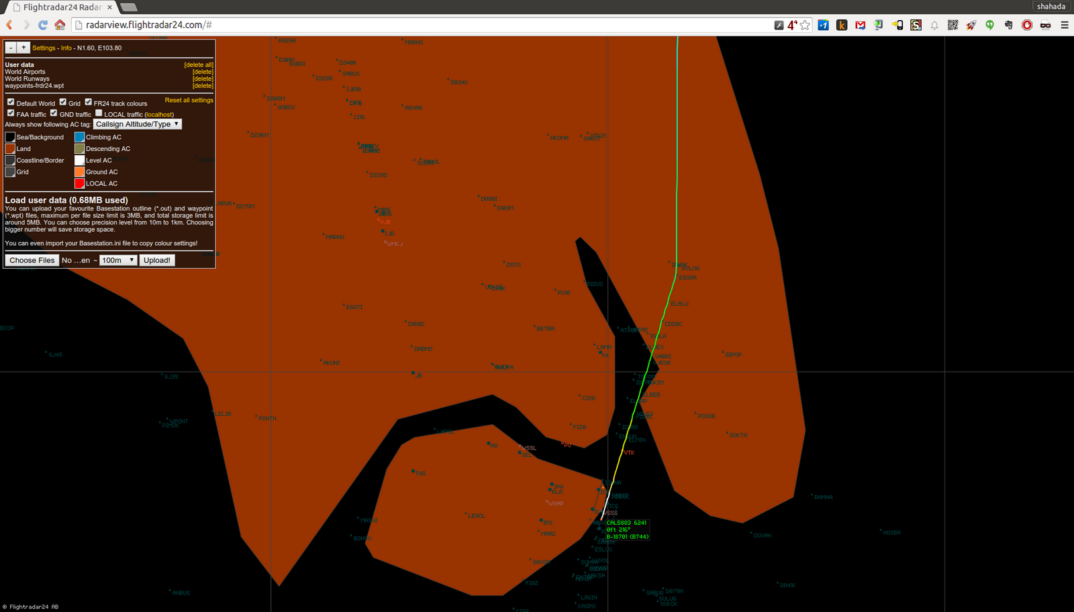Click the VTK waypoint label on map
Viewport: 1074px width, 612px height.
pyautogui.click(x=628, y=453)
